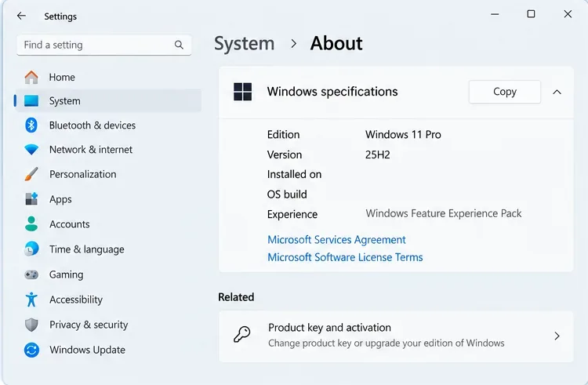Click the Home house icon
The height and width of the screenshot is (385, 588).
[31, 77]
